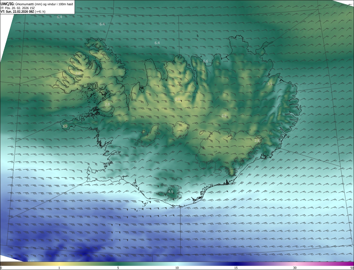Click the 3.5 value on the Snæfellsnes tip

pos(65,126)
